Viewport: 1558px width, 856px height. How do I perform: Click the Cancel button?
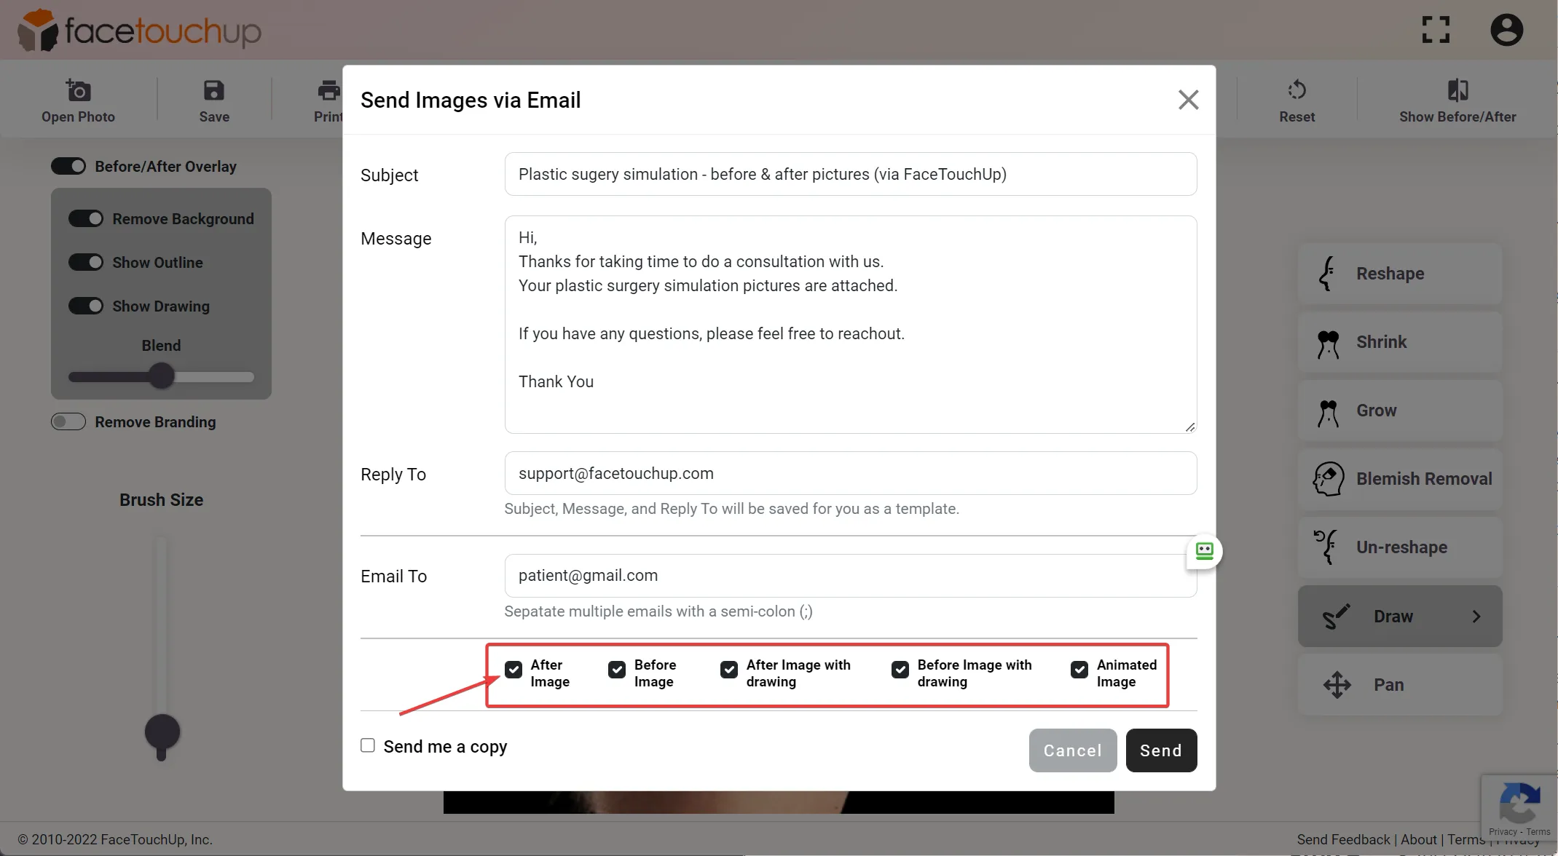coord(1072,750)
